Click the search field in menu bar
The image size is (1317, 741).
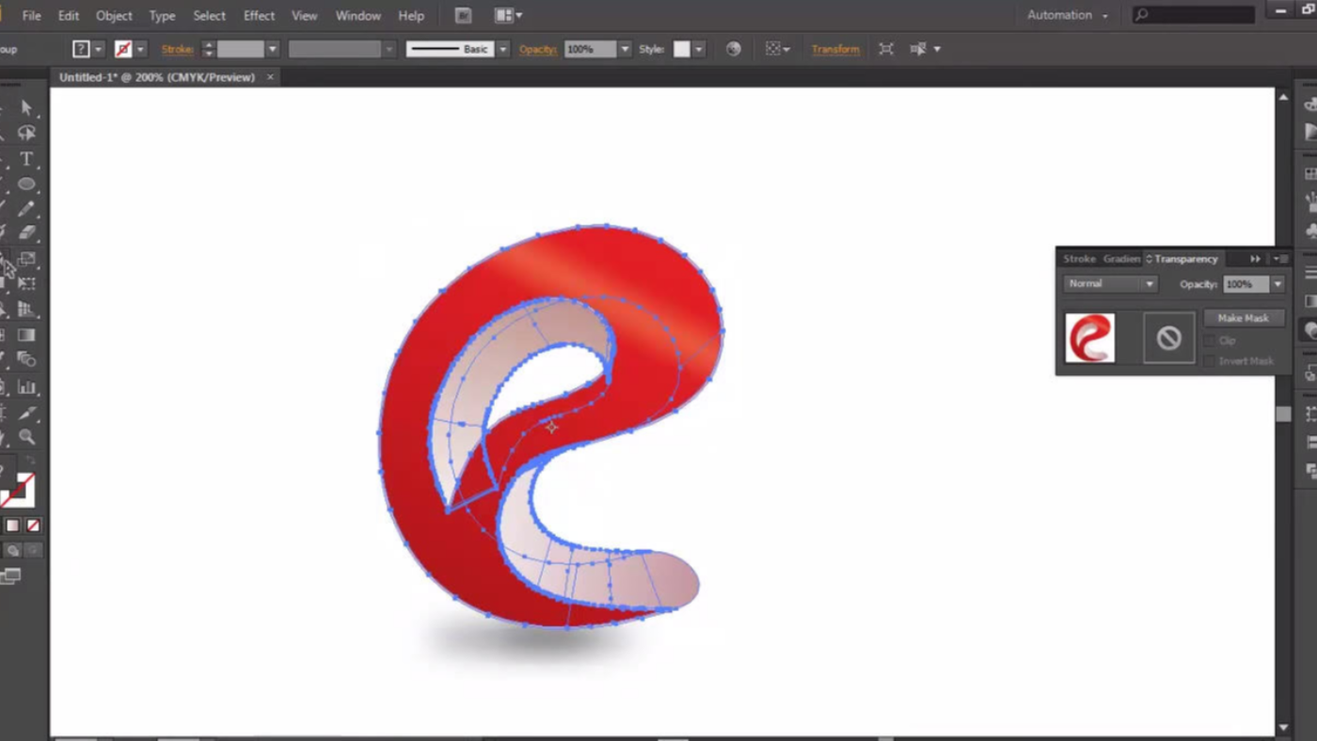click(1194, 15)
